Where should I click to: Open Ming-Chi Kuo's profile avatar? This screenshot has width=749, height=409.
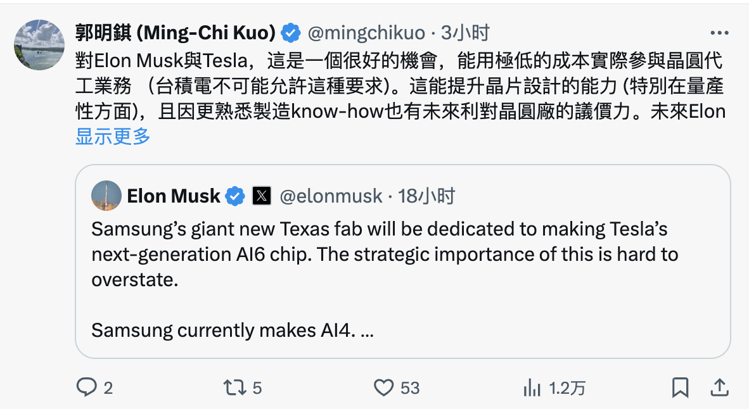point(39,45)
